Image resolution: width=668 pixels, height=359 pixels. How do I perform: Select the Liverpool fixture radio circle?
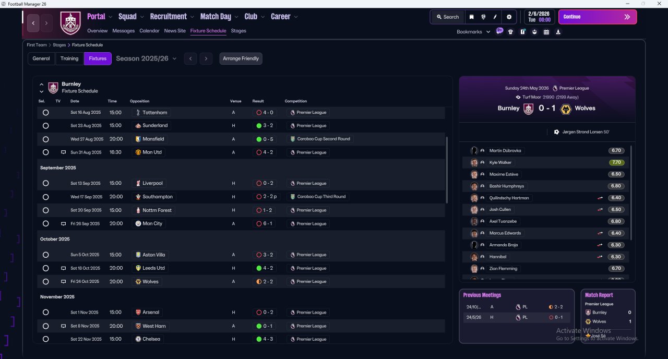click(x=45, y=183)
